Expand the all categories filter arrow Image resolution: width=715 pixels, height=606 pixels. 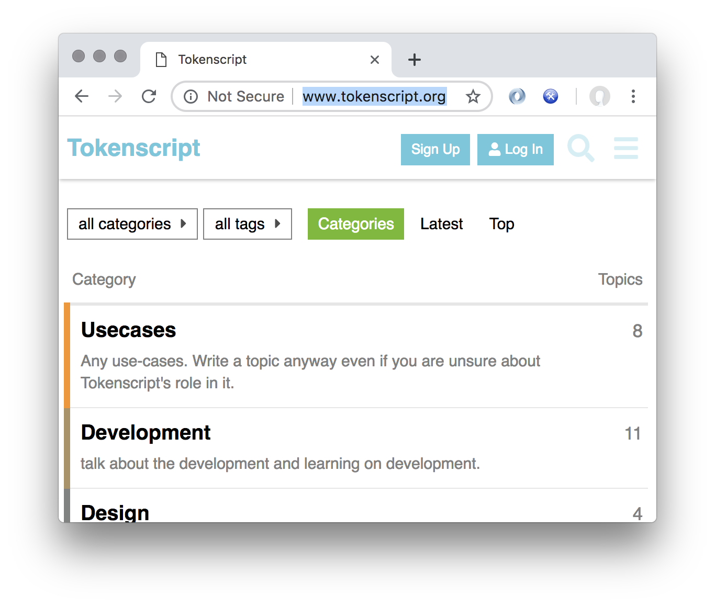click(184, 224)
